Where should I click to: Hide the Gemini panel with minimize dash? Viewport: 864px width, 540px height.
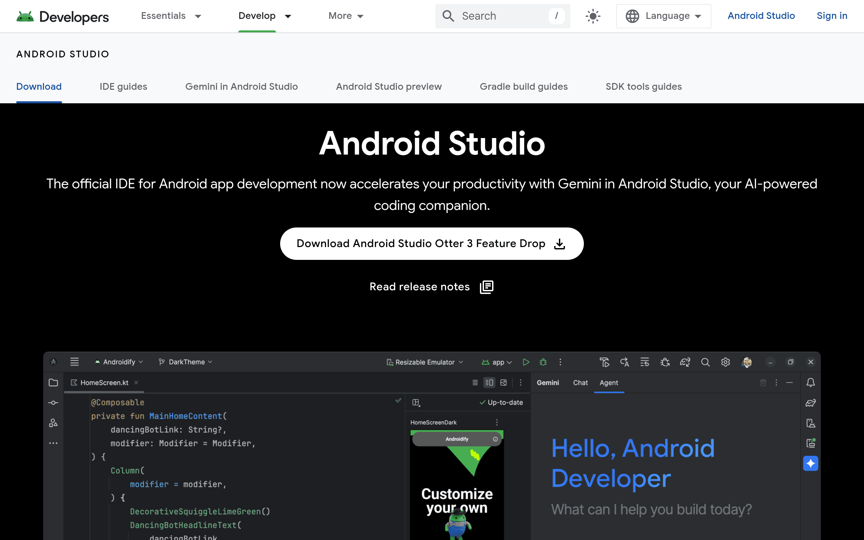789,382
